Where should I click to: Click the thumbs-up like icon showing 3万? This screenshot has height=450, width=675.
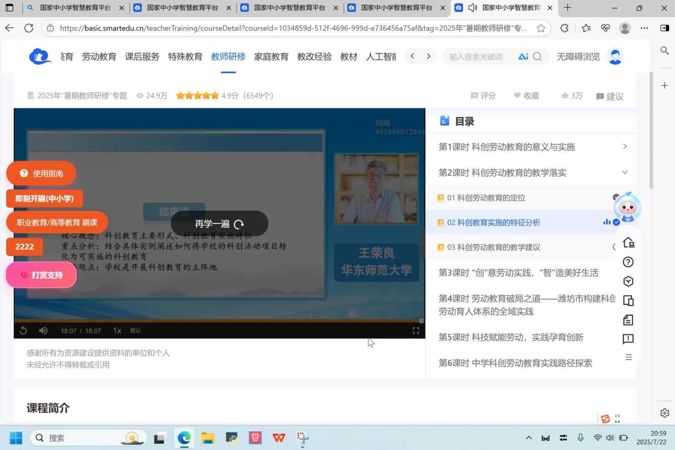coord(571,95)
